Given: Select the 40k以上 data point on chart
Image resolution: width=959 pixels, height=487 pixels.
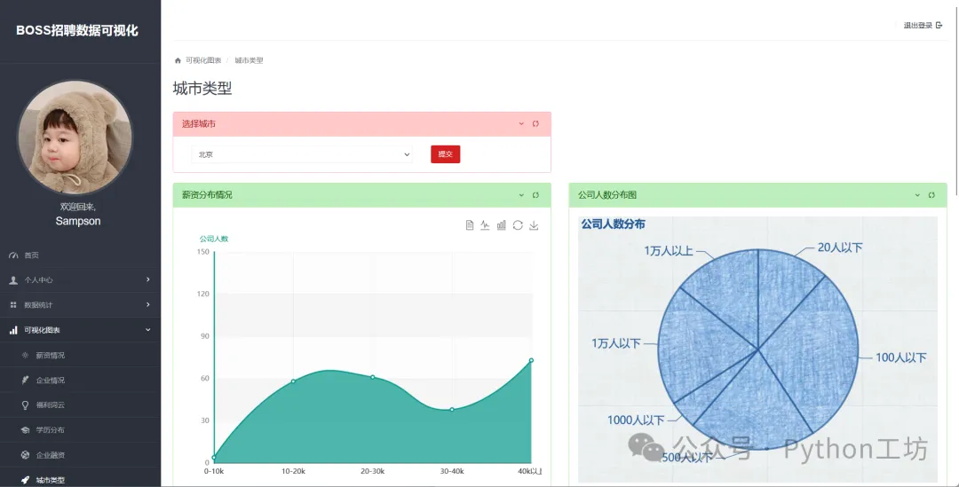Looking at the screenshot, I should (532, 360).
